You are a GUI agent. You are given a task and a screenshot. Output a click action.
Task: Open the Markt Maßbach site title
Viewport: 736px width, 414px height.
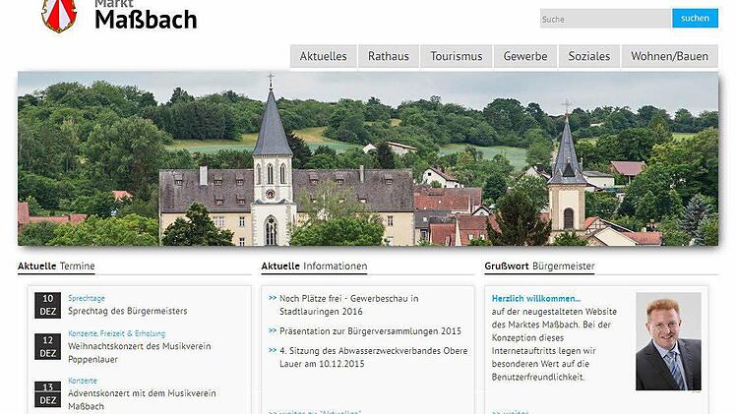(x=146, y=15)
